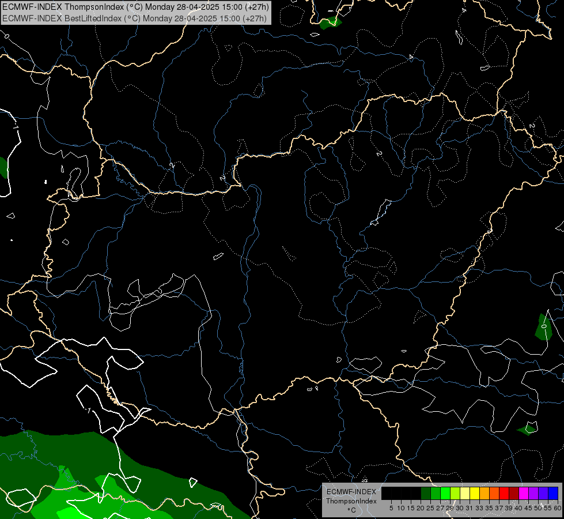The width and height of the screenshot is (564, 519).
Task: Click the legend tick value 35
Action: [489, 508]
